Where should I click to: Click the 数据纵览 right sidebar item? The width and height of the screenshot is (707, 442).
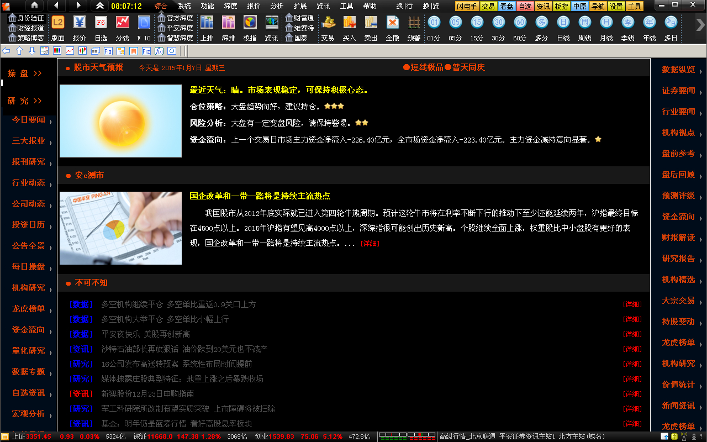click(x=678, y=70)
